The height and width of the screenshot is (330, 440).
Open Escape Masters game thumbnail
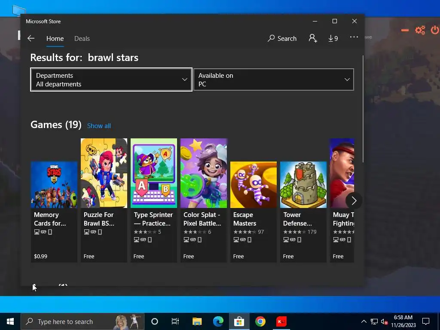(x=254, y=185)
